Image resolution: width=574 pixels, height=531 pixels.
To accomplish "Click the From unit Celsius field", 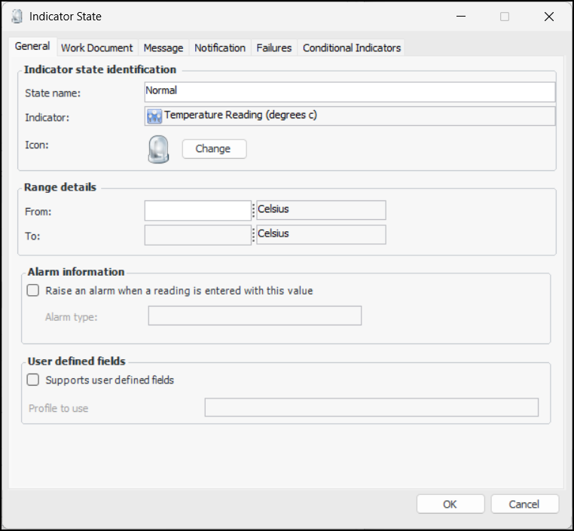I will pyautogui.click(x=321, y=210).
